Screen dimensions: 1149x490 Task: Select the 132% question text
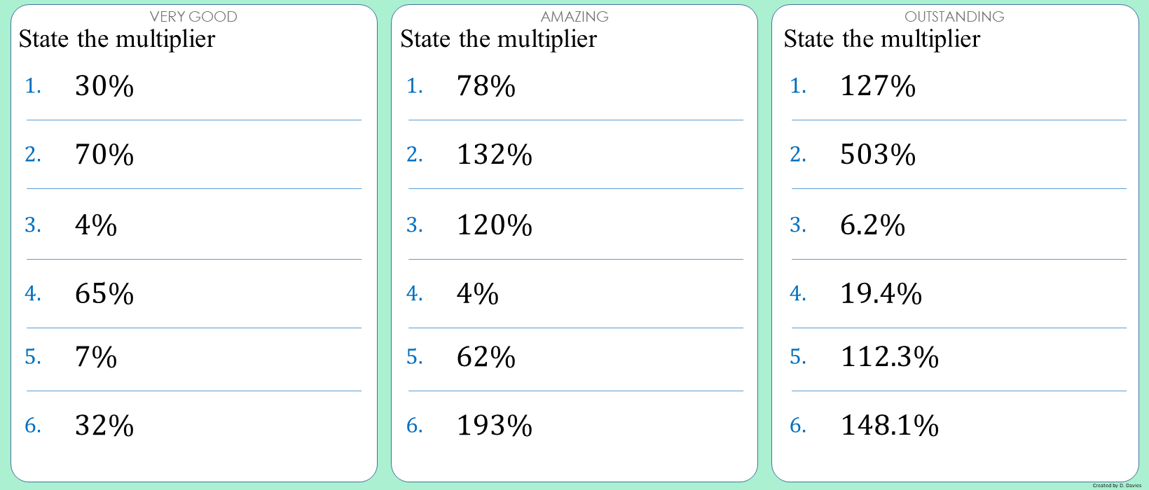point(495,155)
